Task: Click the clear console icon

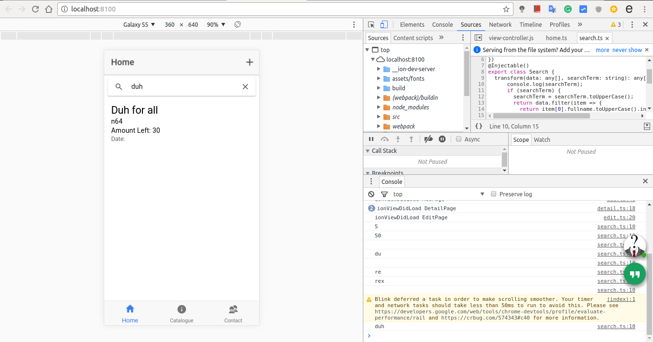Action: pyautogui.click(x=371, y=194)
